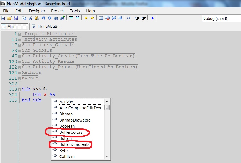Screen dimensions: 241x163
Task: Click the 'End Sub' line 305 in editor
Action: click(32, 100)
